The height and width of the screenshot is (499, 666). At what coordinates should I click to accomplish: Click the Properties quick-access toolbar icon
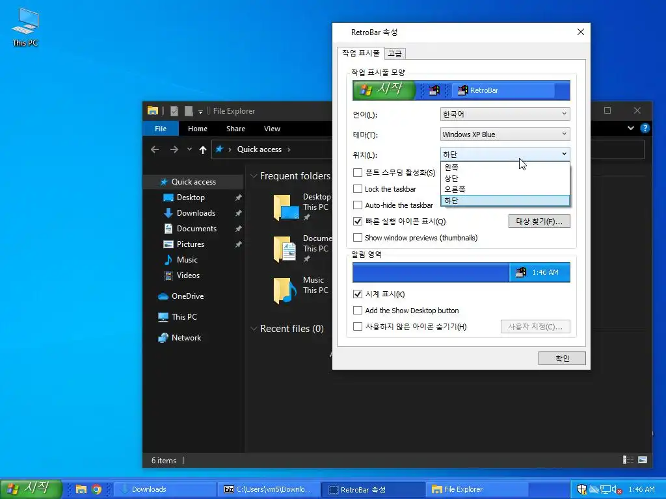174,110
